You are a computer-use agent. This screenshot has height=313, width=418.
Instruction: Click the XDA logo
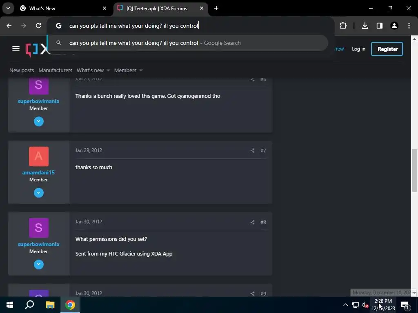pos(38,49)
